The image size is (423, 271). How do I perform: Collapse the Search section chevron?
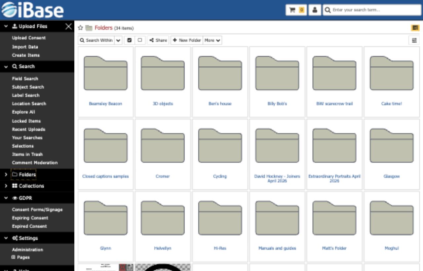pyautogui.click(x=6, y=66)
